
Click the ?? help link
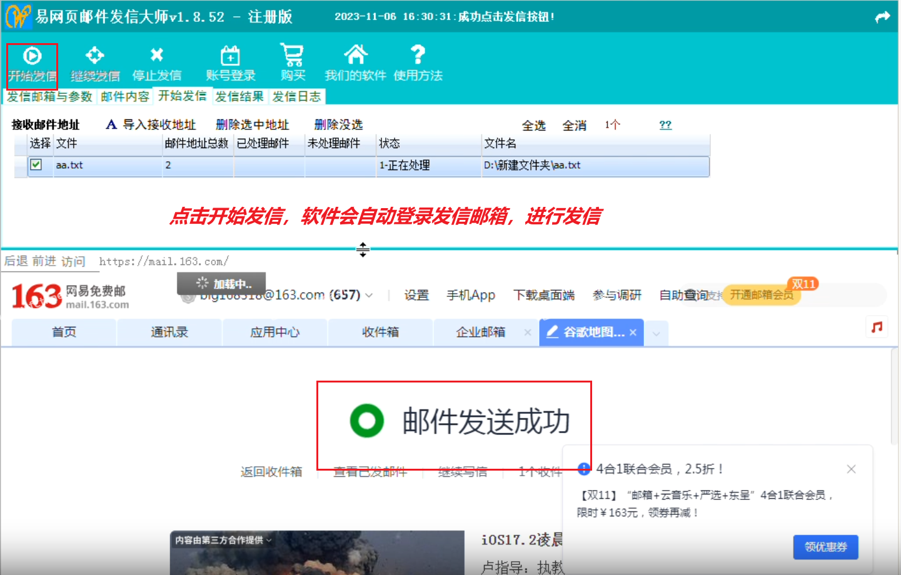pos(665,125)
